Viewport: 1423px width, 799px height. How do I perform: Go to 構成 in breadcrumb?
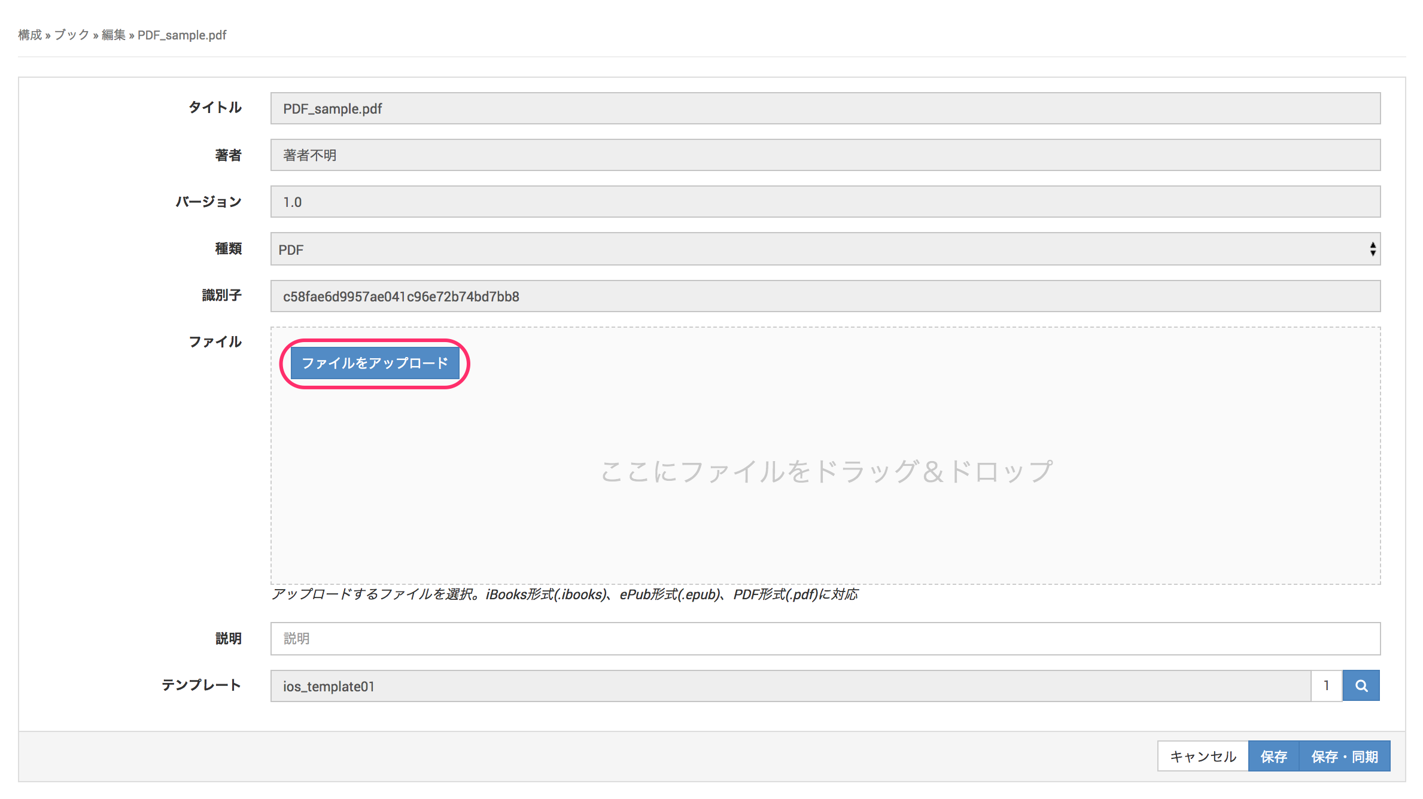coord(30,35)
